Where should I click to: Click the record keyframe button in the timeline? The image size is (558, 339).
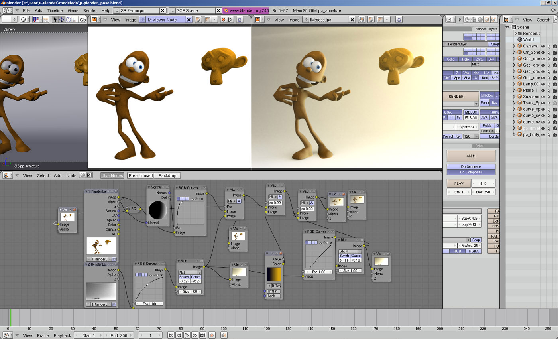coord(212,335)
